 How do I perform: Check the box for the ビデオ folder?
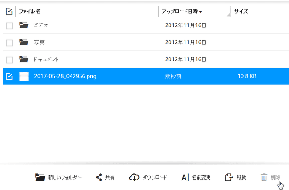(x=9, y=25)
